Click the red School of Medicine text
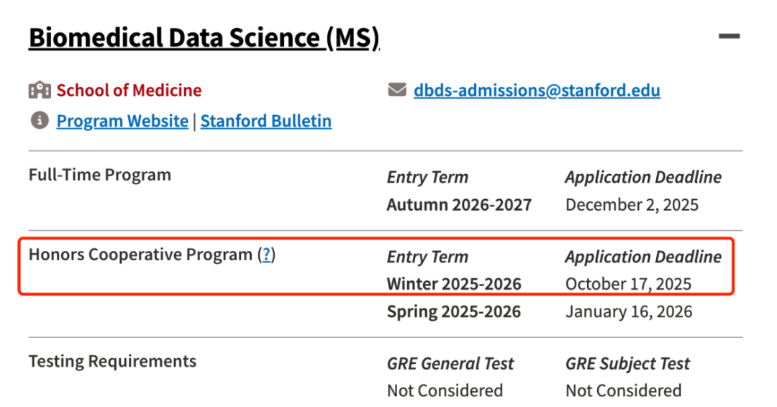This screenshot has height=407, width=777. (129, 91)
